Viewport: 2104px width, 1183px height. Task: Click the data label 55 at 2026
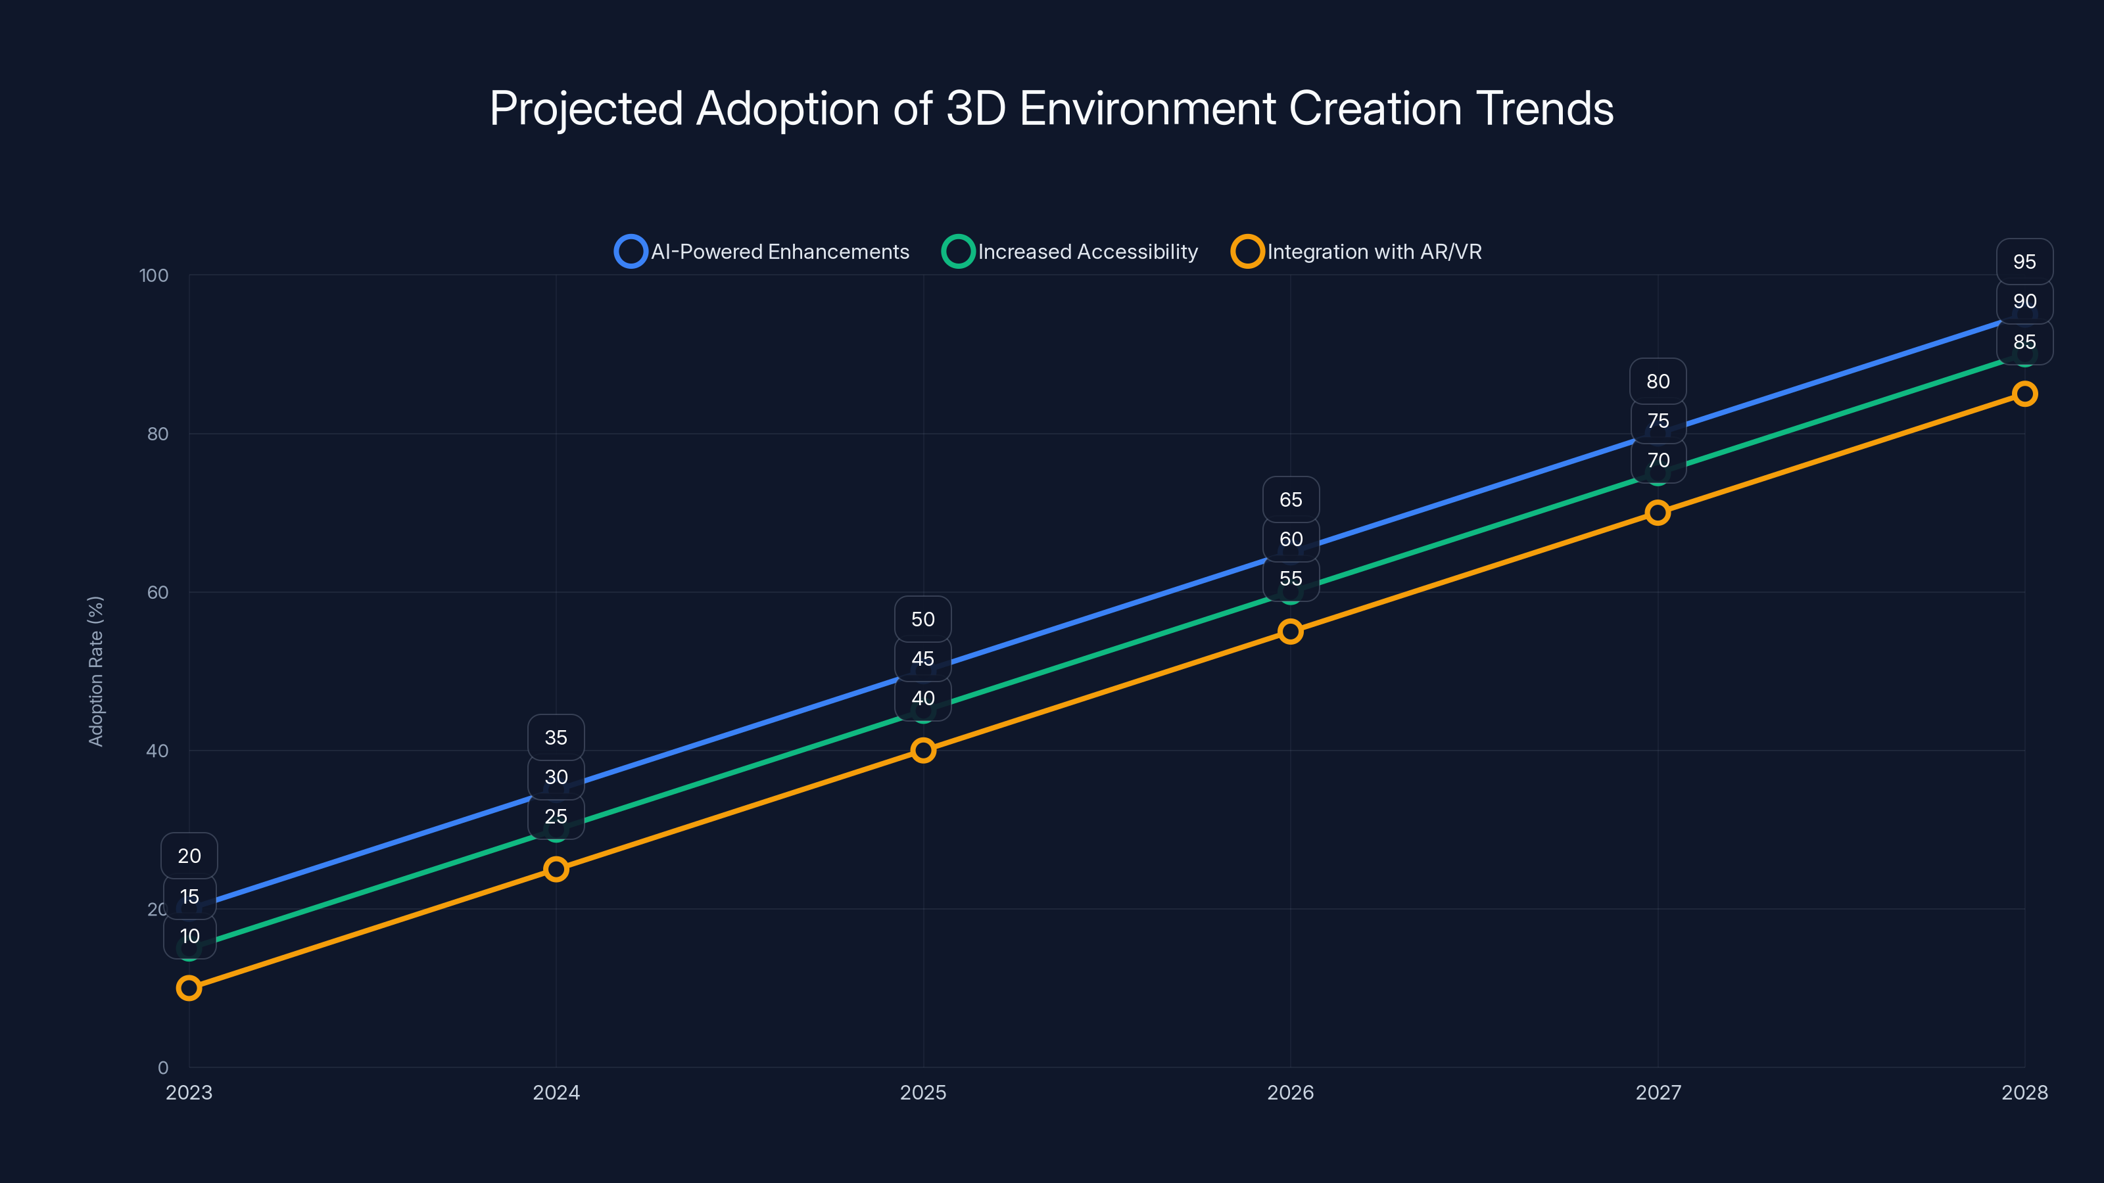[1291, 578]
